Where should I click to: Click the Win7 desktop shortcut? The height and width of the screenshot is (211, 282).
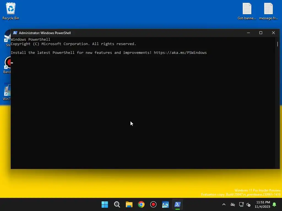(x=7, y=92)
